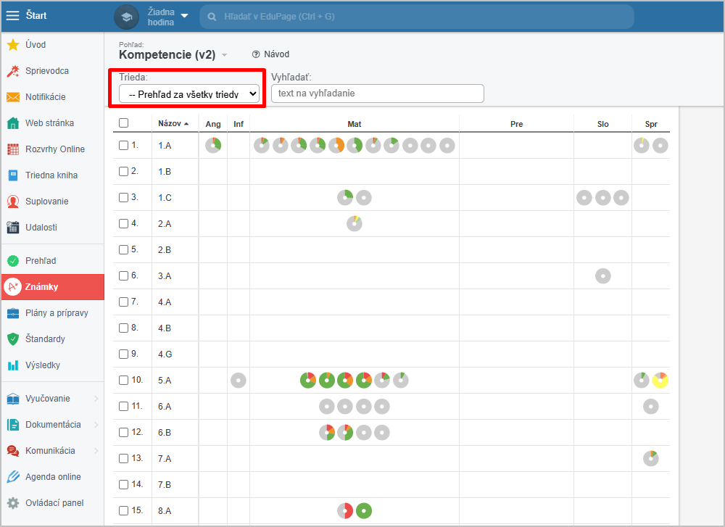Click the Návod help link
The height and width of the screenshot is (527, 725).
[x=270, y=54]
